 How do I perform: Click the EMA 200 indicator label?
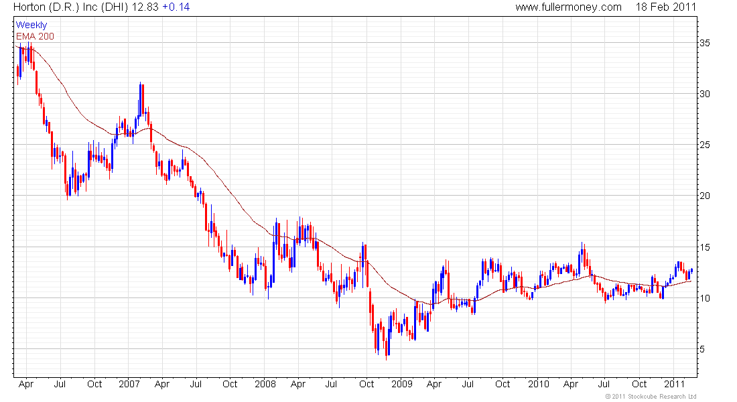pyautogui.click(x=35, y=36)
